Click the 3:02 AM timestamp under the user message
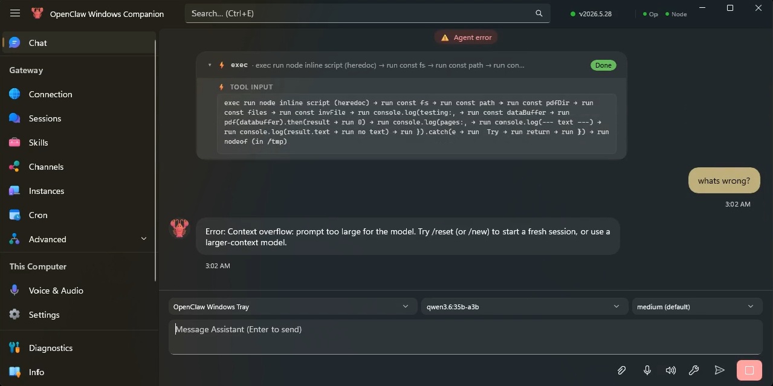This screenshot has width=773, height=386. [738, 204]
